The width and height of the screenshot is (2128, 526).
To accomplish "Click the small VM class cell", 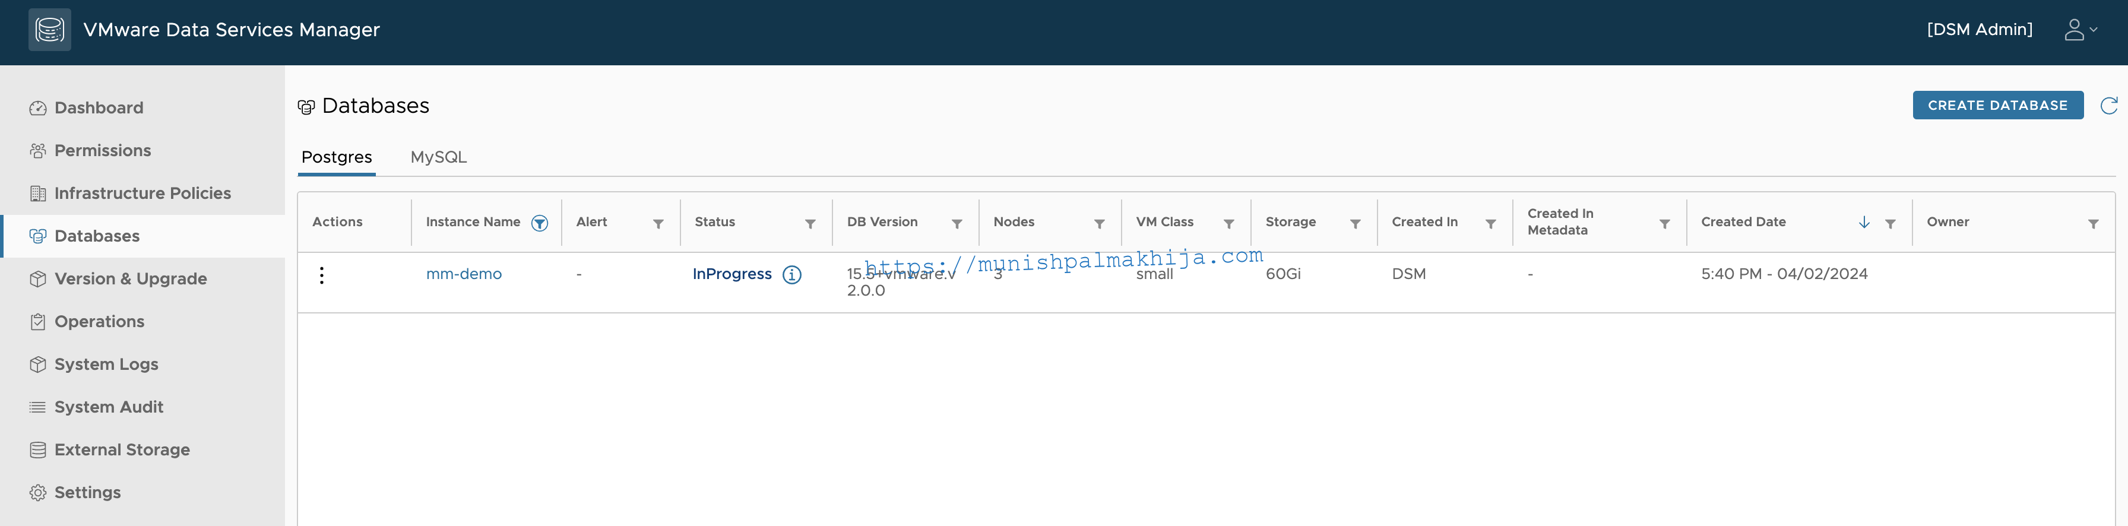I will pyautogui.click(x=1154, y=274).
